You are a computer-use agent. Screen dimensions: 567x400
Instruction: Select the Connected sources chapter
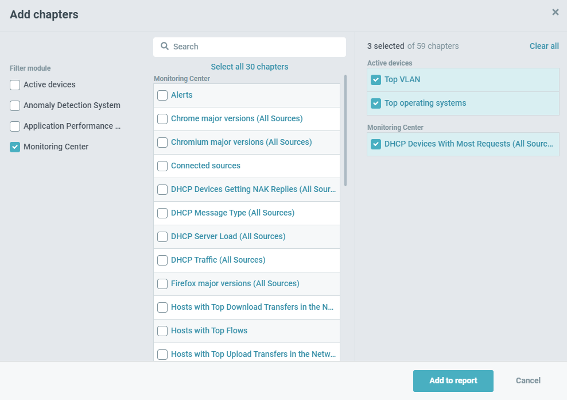162,166
